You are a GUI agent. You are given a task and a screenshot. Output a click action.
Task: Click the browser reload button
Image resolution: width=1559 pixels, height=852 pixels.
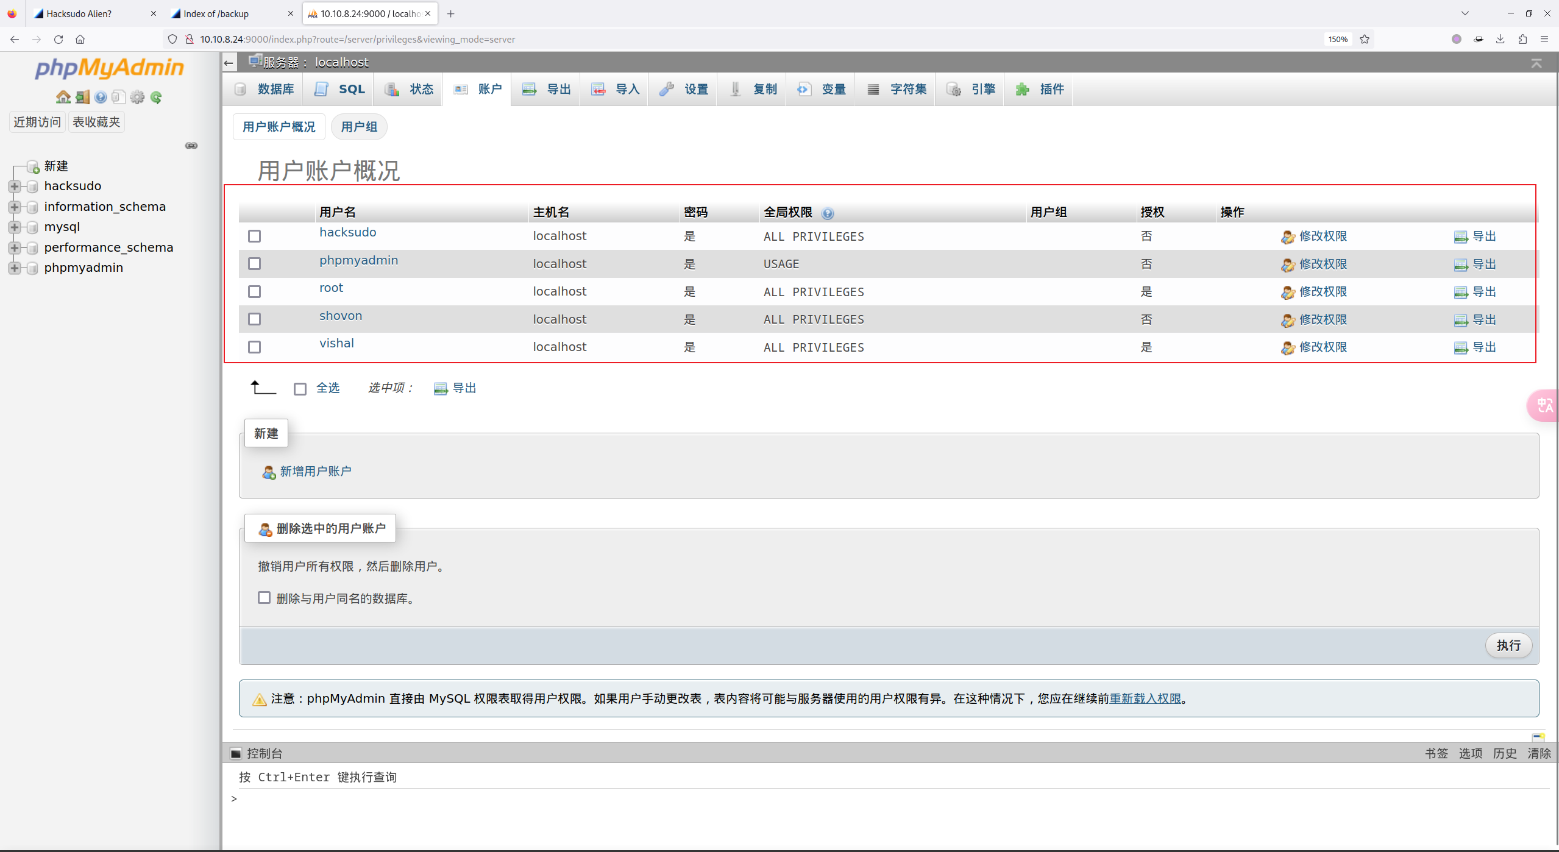(59, 39)
